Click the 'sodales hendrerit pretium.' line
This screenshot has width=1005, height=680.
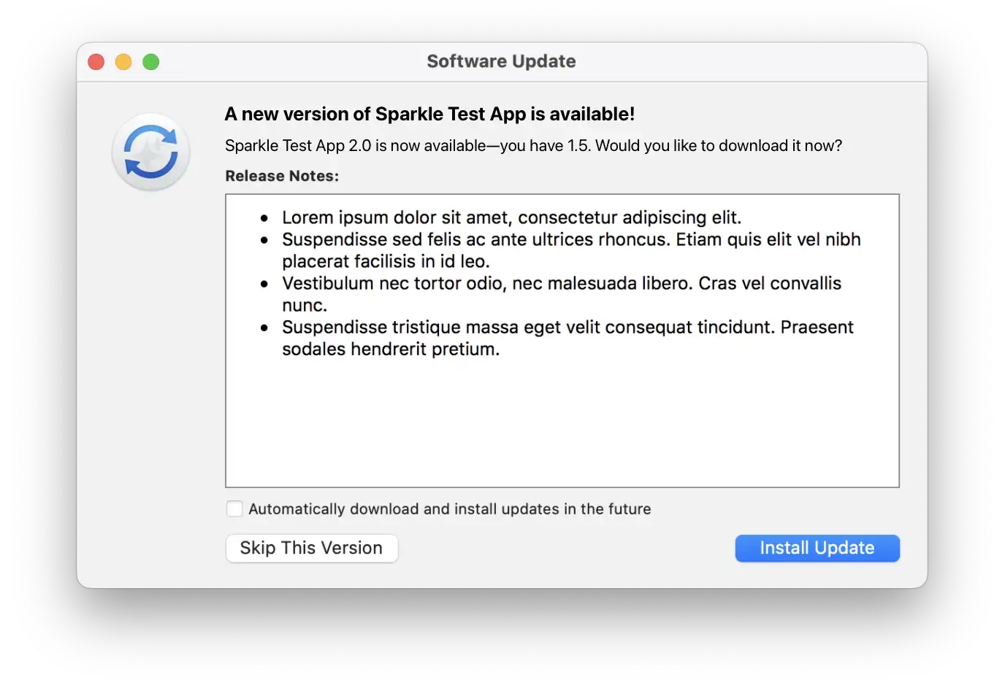(391, 349)
